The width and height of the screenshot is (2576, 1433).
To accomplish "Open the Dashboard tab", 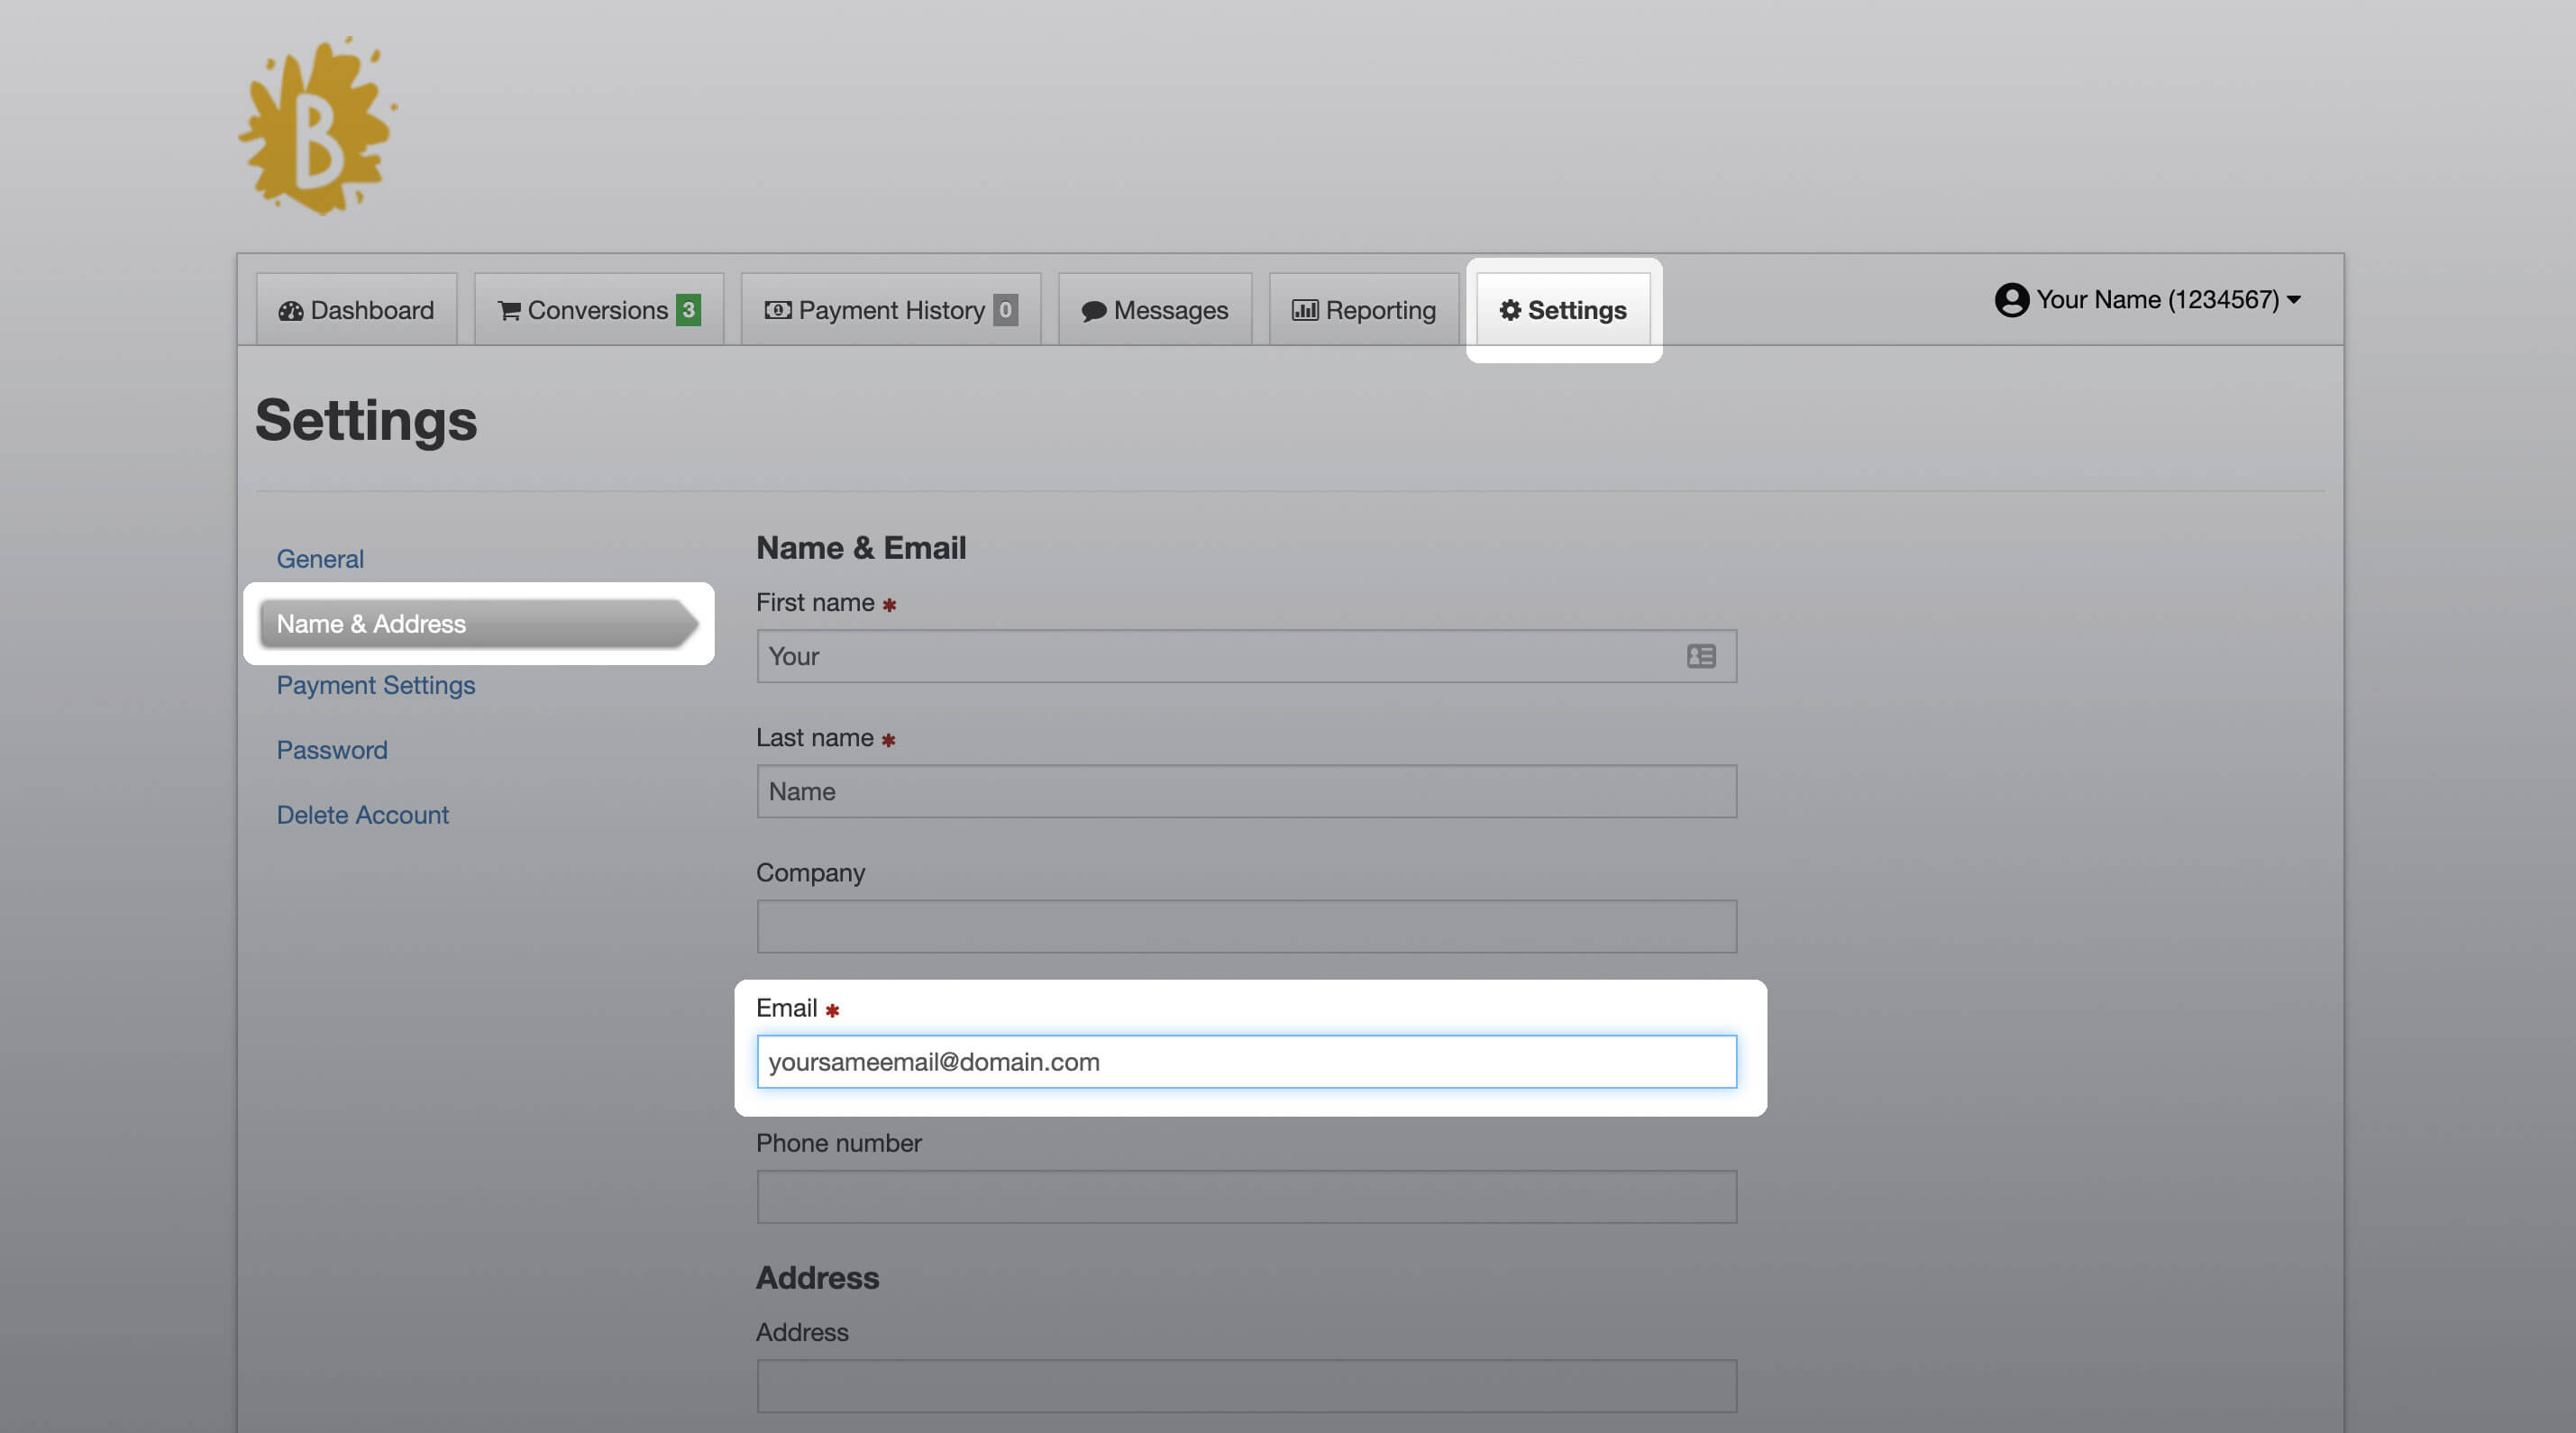I will (x=357, y=310).
